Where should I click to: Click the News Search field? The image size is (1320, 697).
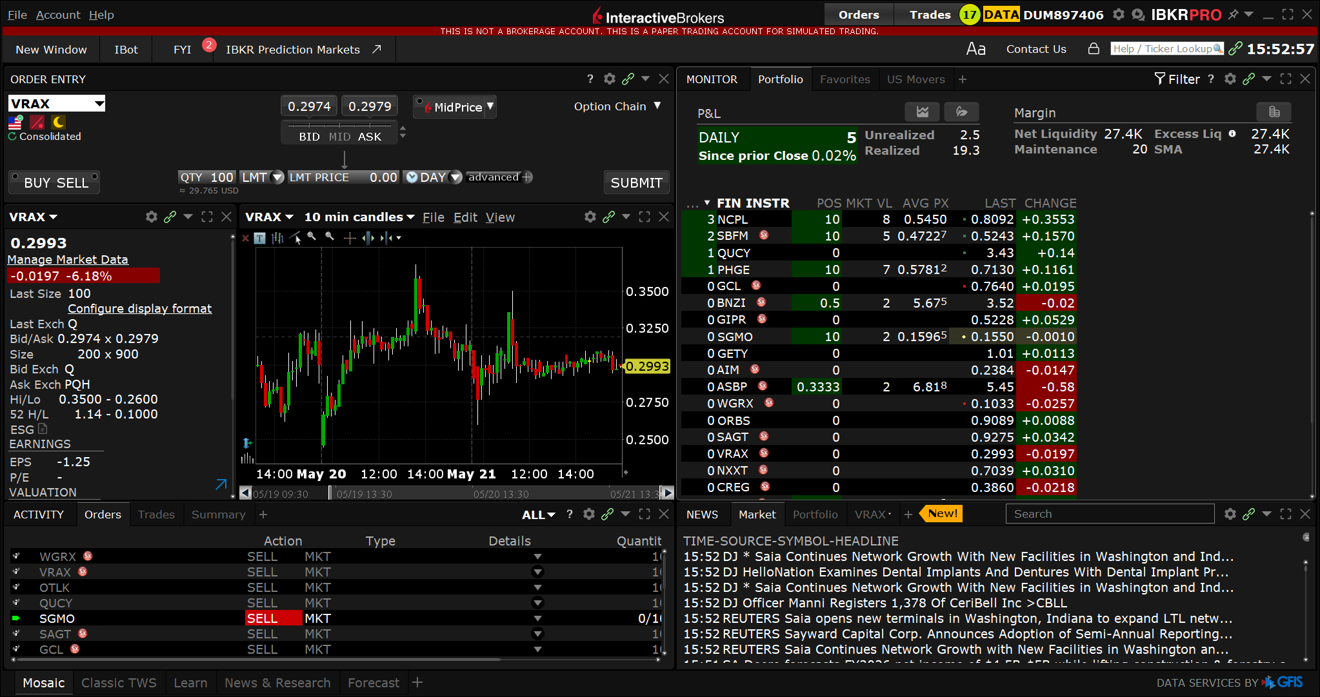[x=1110, y=514]
